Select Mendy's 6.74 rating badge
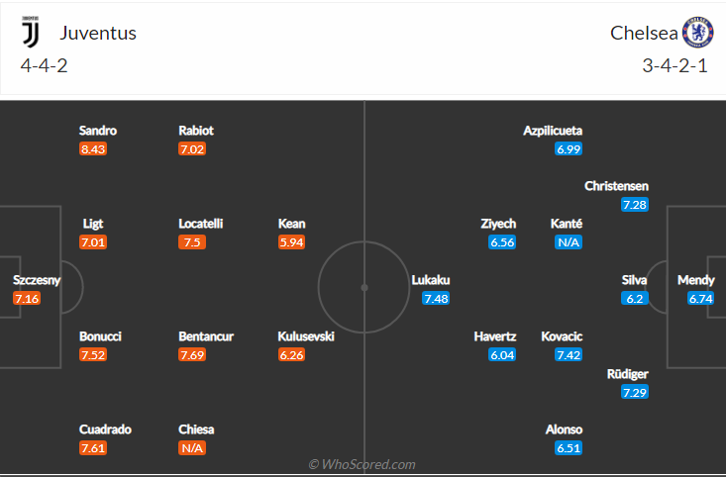 701,299
